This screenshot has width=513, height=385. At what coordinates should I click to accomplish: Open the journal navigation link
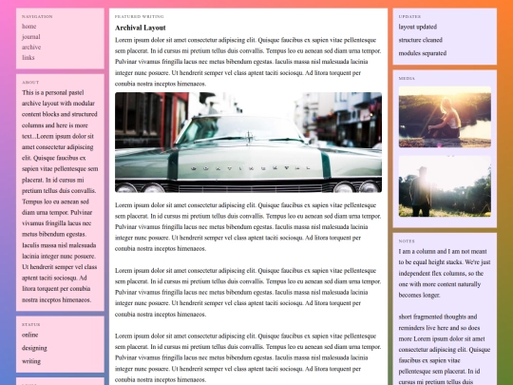pyautogui.click(x=30, y=37)
